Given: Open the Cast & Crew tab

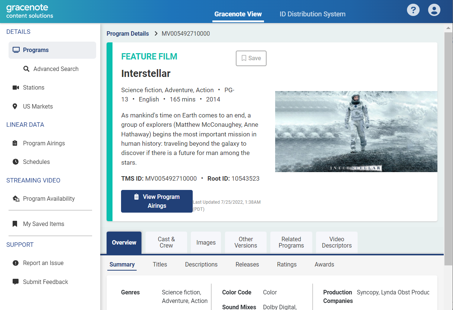Looking at the screenshot, I should pyautogui.click(x=166, y=242).
